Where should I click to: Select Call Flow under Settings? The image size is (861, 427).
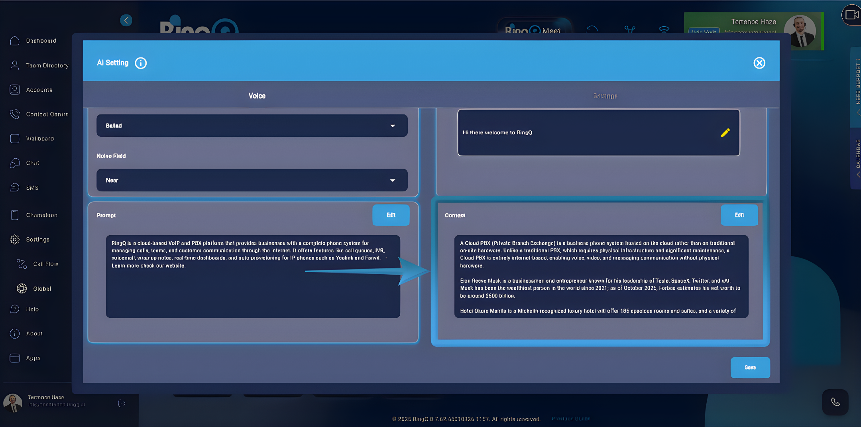[x=22, y=264]
